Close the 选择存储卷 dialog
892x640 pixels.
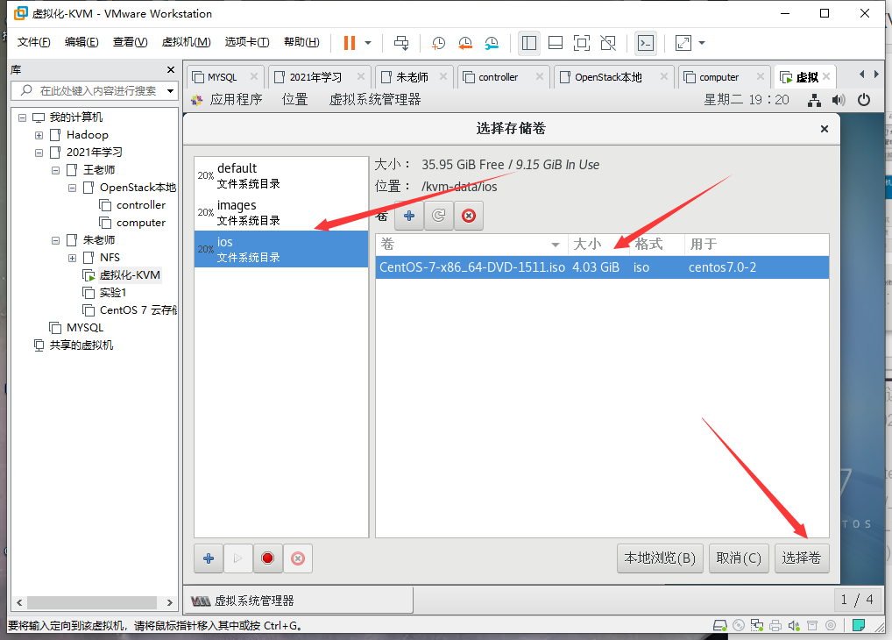[825, 129]
